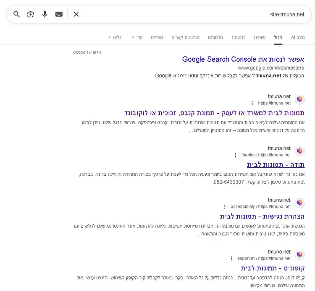Click the favicon beside the accessibility result
This screenshot has width=315, height=291.
click(300, 203)
